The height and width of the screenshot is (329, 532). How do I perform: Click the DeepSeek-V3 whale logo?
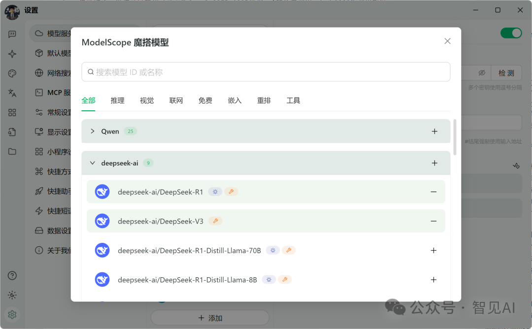click(x=102, y=221)
